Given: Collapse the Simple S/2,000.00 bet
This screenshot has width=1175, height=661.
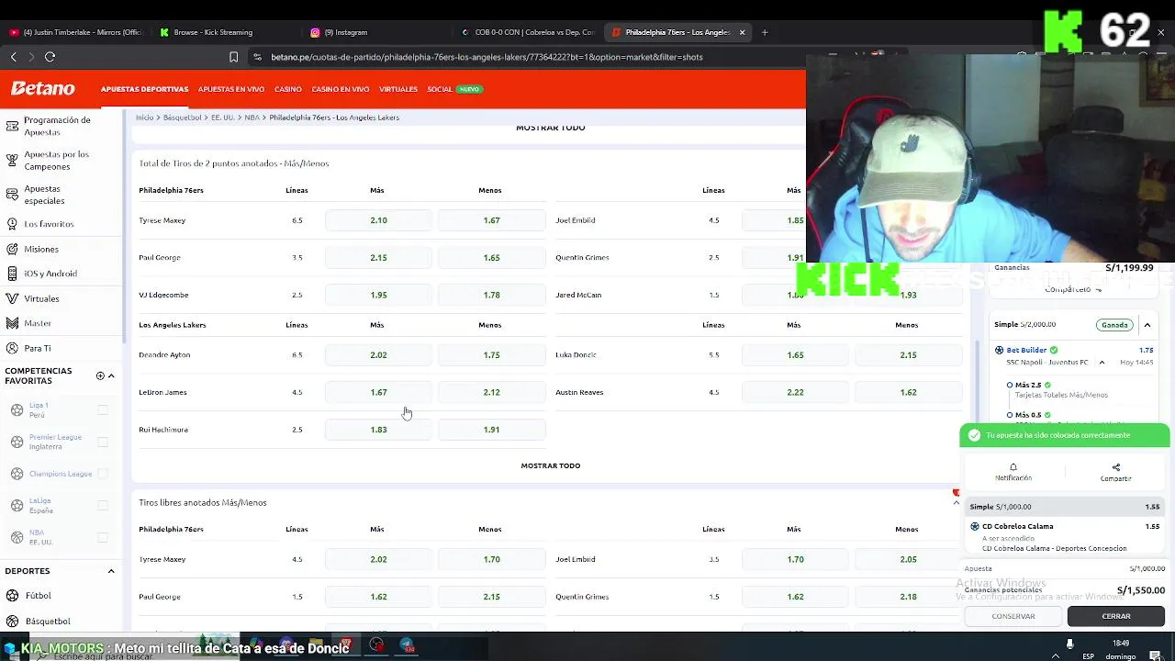Looking at the screenshot, I should click(1147, 325).
